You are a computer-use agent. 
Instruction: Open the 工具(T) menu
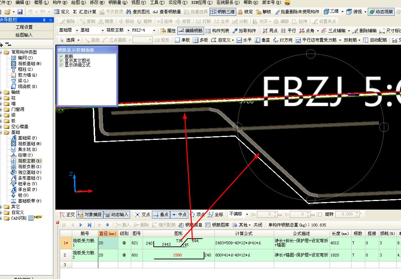(x=157, y=3)
